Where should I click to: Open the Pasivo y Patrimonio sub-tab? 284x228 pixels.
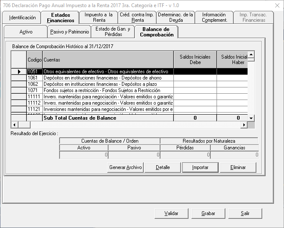(x=70, y=32)
